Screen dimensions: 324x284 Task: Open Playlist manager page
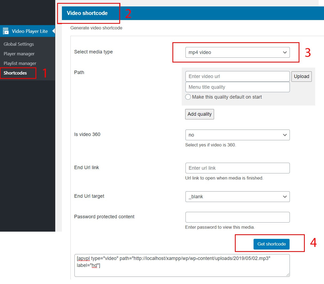click(x=20, y=63)
